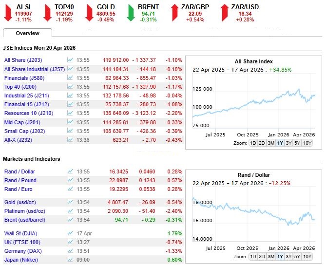Viewport: 326px width, 266px height.
Task: Open the Financial 15 (J212) link
Action: point(27,104)
